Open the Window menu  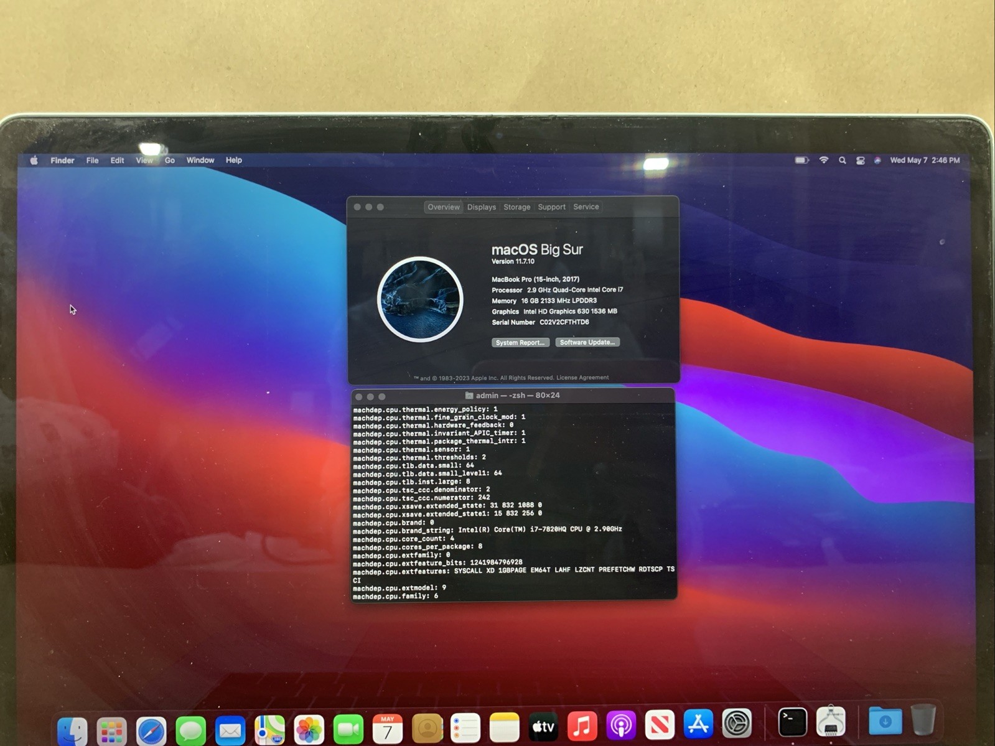click(x=200, y=161)
